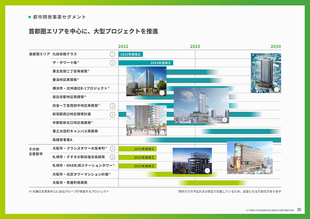Screen dimensions: 310x219
Task: Click the timeline bar for 東工大田町キャンパス再開発
Action: coord(241,131)
